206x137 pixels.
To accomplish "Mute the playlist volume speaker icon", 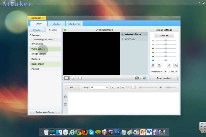I will (x=160, y=87).
